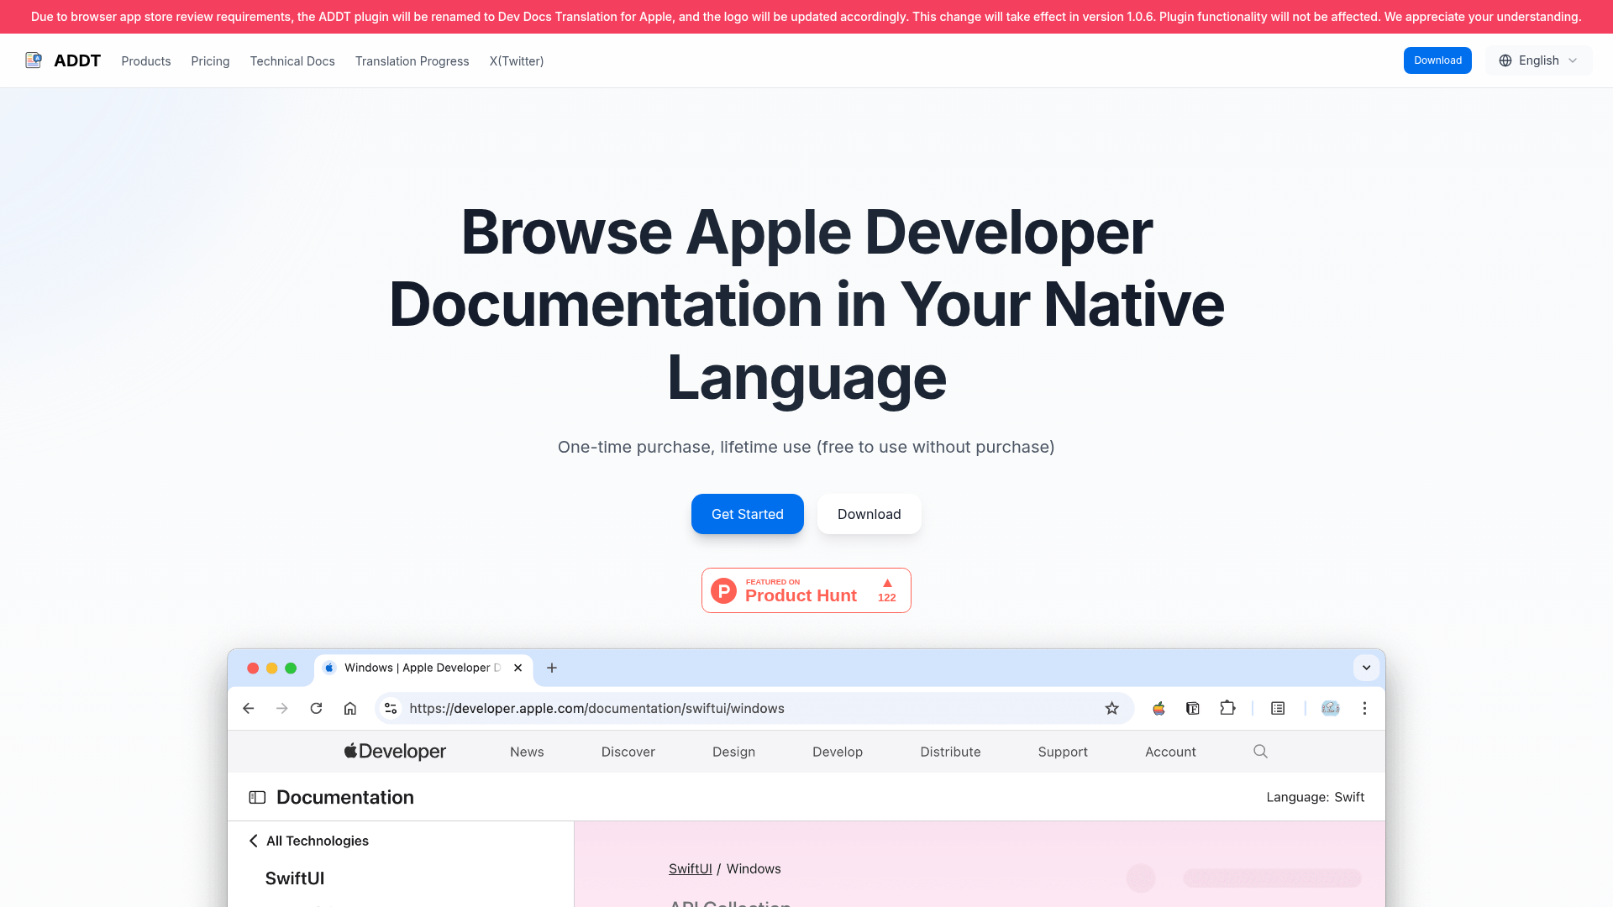Go to the Pricing page
Screen dimensions: 1613x907
(x=210, y=61)
